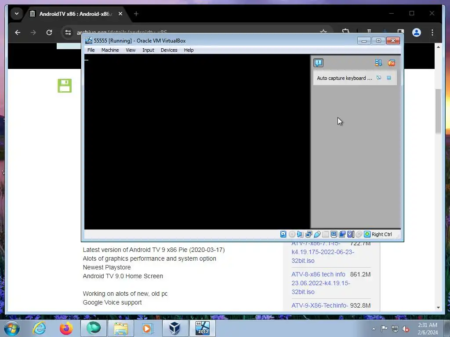The image size is (450, 337).
Task: Toggle the notification center speech bubble icon
Action: (318, 63)
